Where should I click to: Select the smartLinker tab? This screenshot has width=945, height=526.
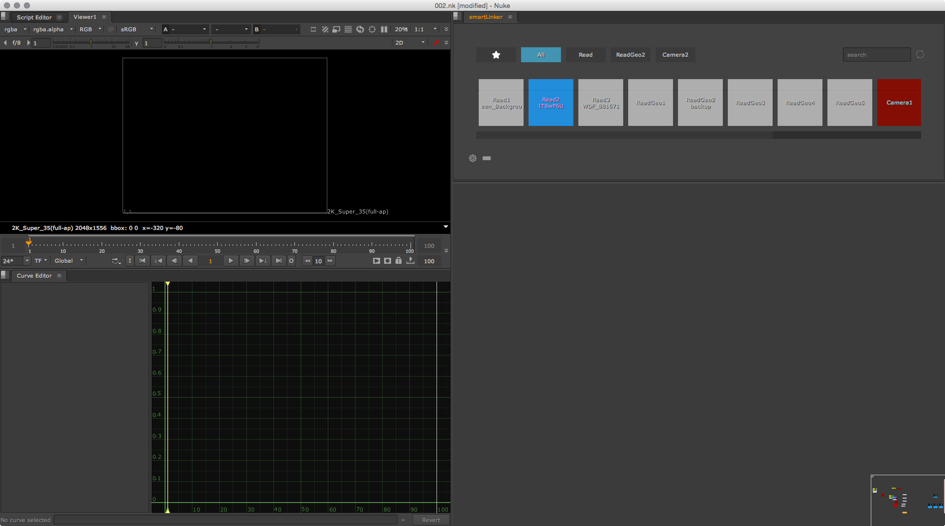[486, 17]
